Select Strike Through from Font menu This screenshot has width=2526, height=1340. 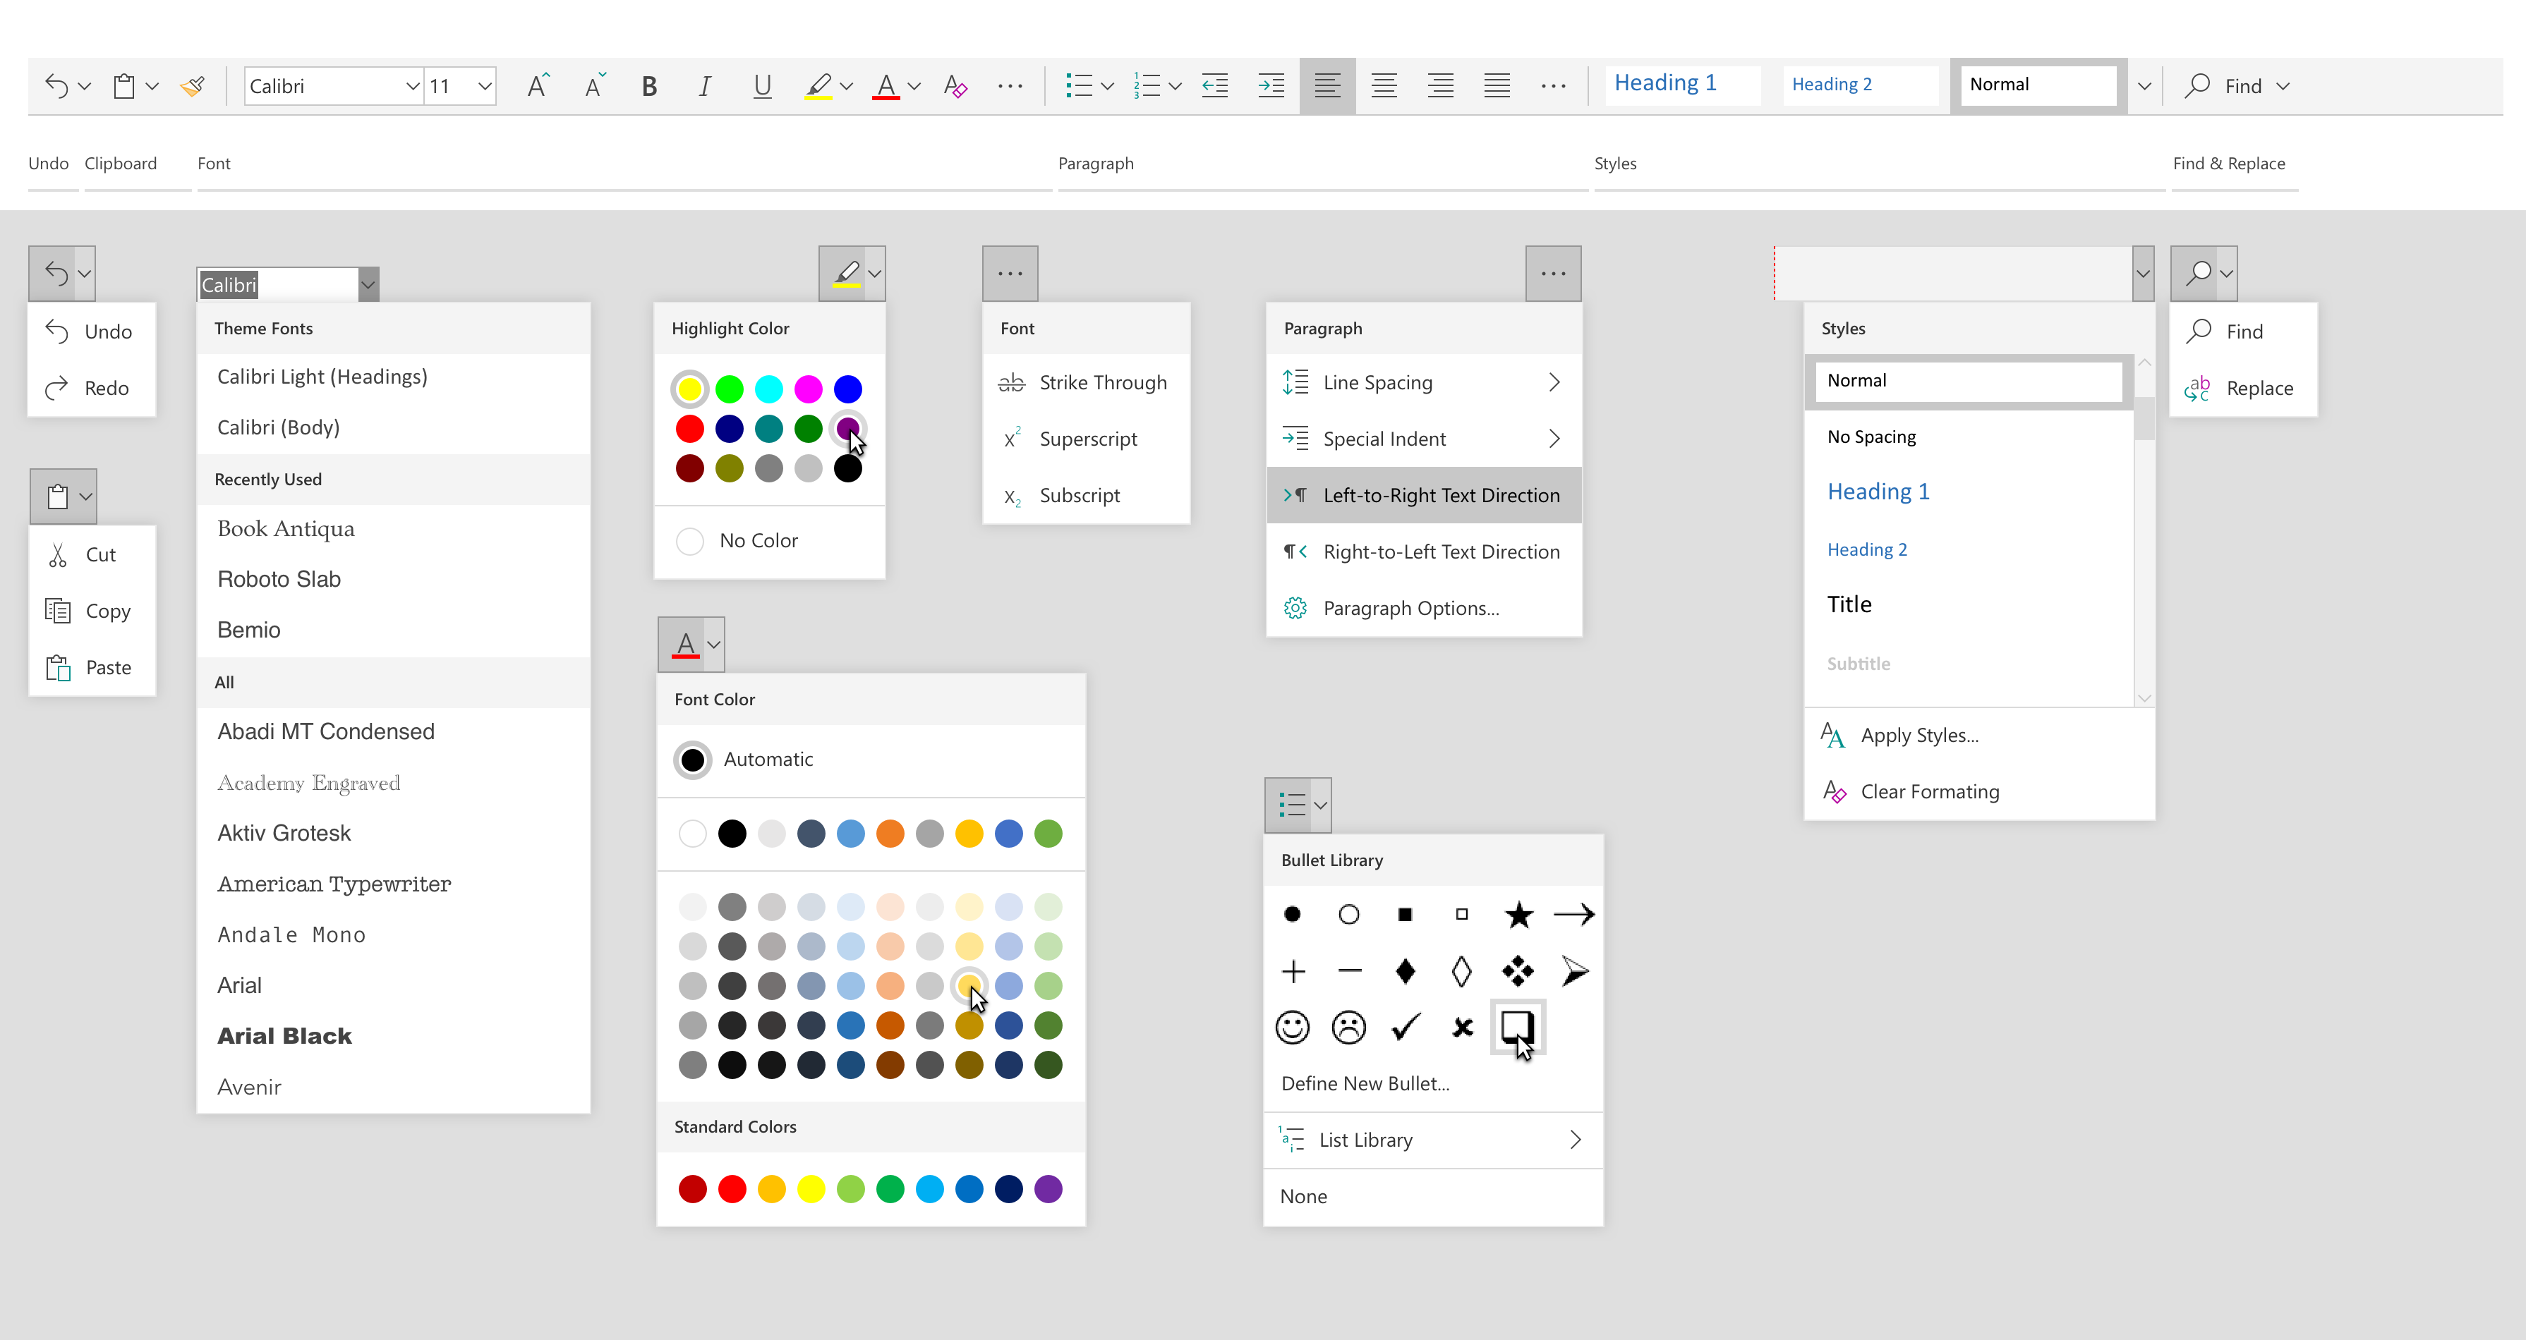pos(1102,383)
